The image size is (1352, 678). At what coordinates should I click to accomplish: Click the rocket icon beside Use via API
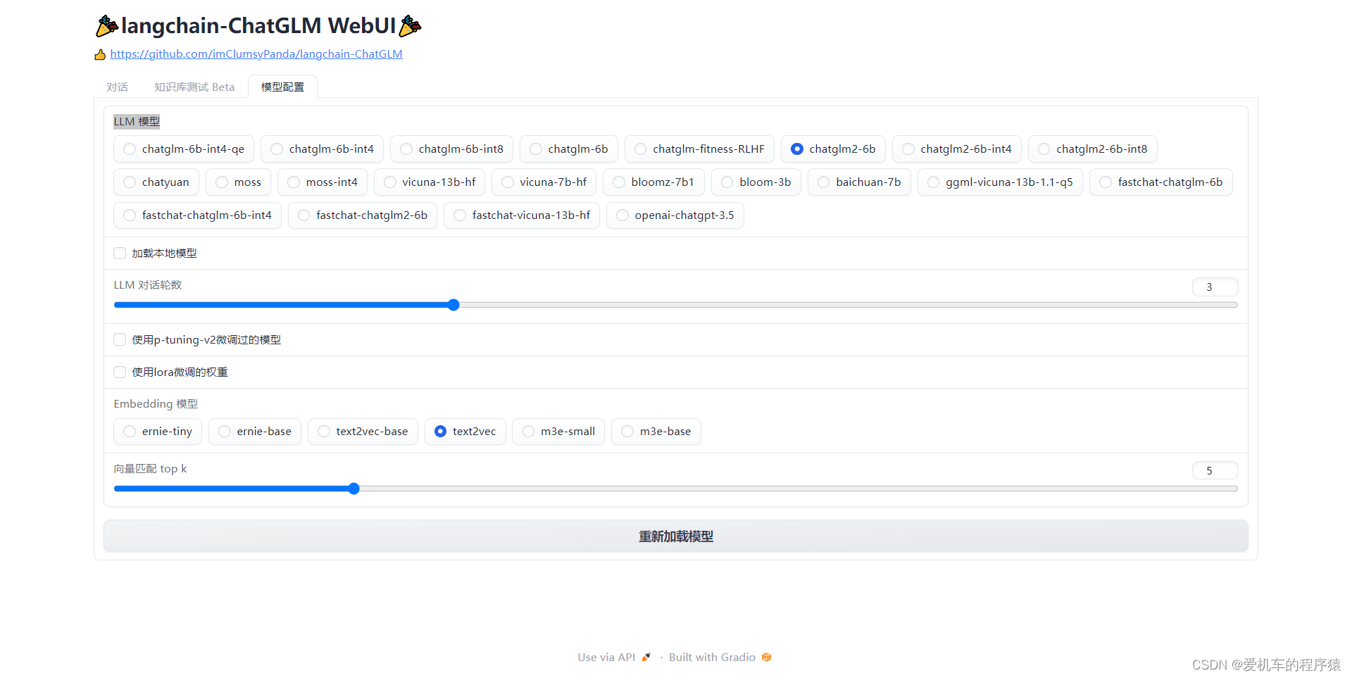click(x=646, y=658)
